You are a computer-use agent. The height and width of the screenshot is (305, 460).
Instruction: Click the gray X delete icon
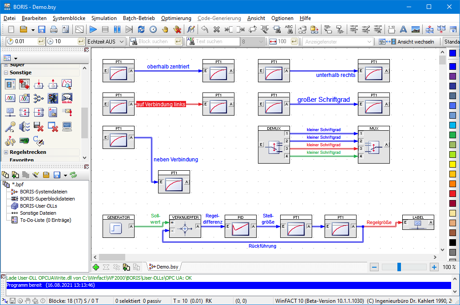(217, 29)
